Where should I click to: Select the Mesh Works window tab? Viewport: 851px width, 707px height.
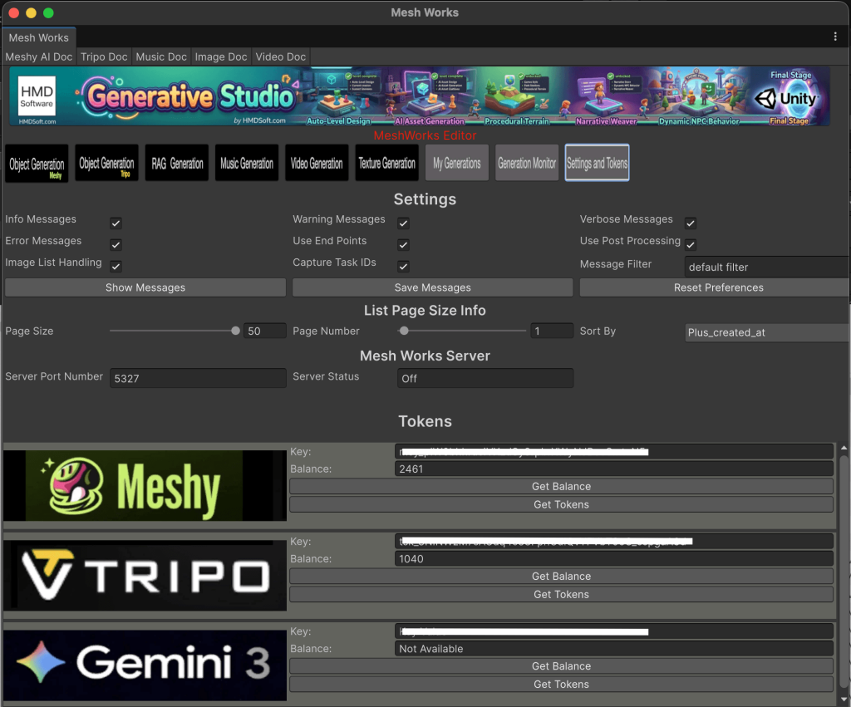click(x=38, y=38)
